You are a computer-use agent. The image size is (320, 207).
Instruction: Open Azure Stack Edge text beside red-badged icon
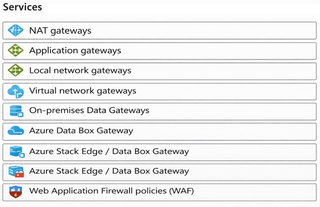pyautogui.click(x=109, y=171)
